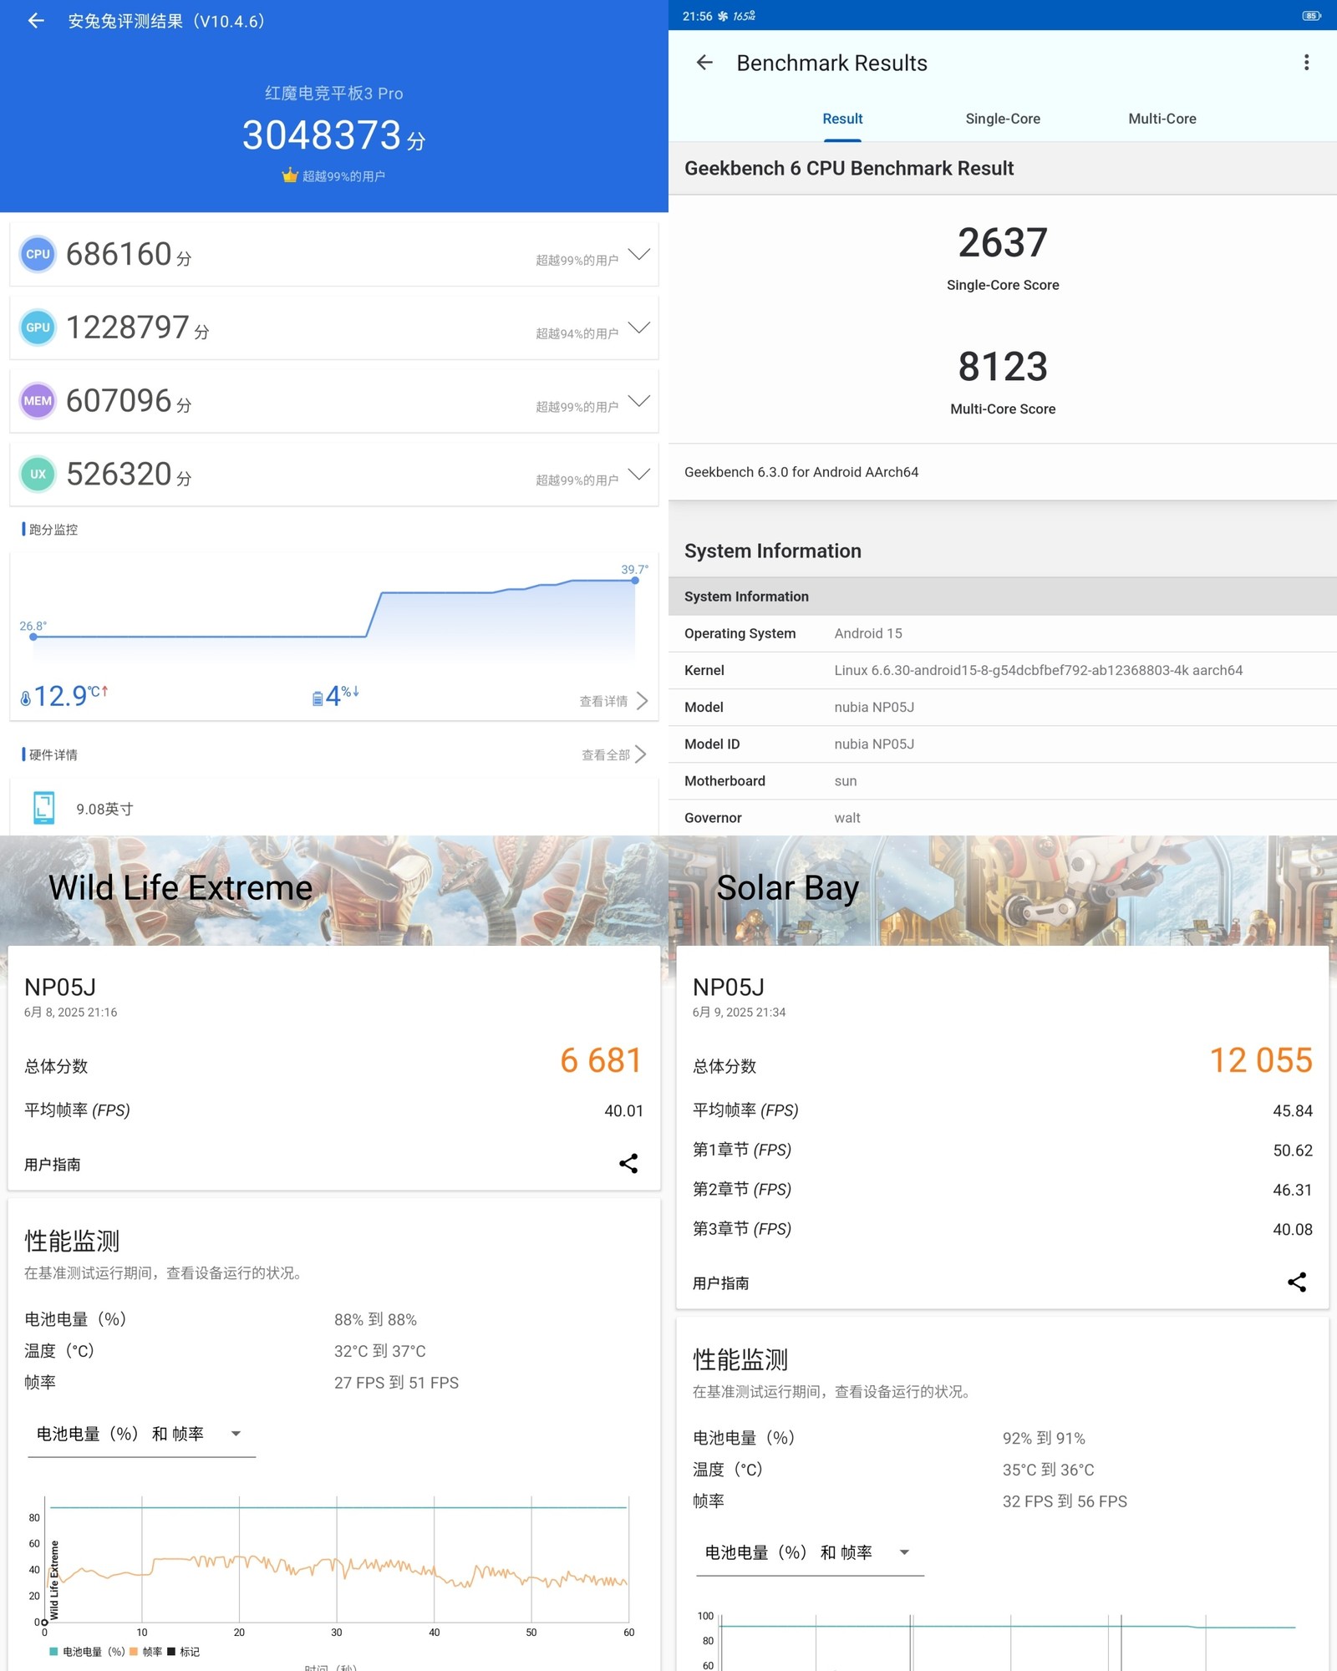Tap the UX score badge icon
Screen dimensions: 1337x1671
[x=38, y=474]
